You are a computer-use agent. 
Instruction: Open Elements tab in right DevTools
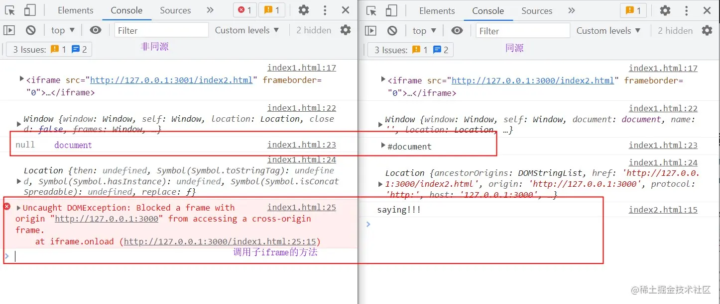437,10
